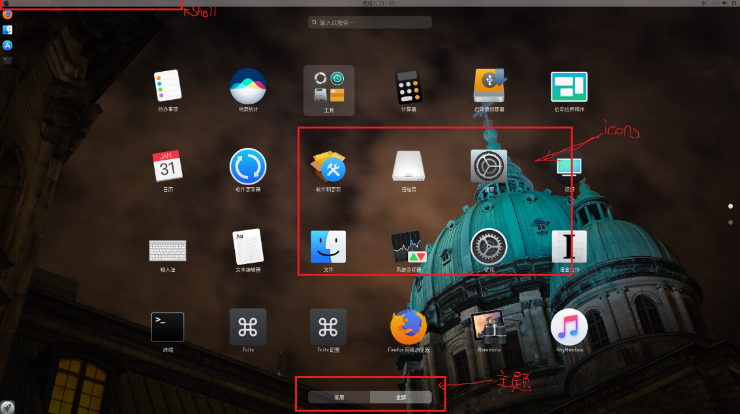Click the network icon in top bar
Image resolution: width=740 pixels, height=414 pixels.
[x=715, y=3]
